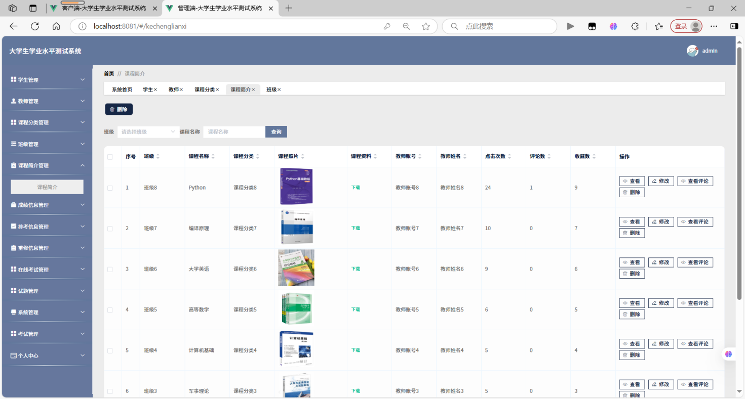745x399 pixels.
Task: Expand 成绩信息管理 sidebar menu
Action: coord(48,205)
